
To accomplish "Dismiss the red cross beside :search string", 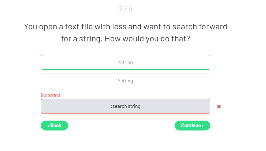I will click(219, 106).
